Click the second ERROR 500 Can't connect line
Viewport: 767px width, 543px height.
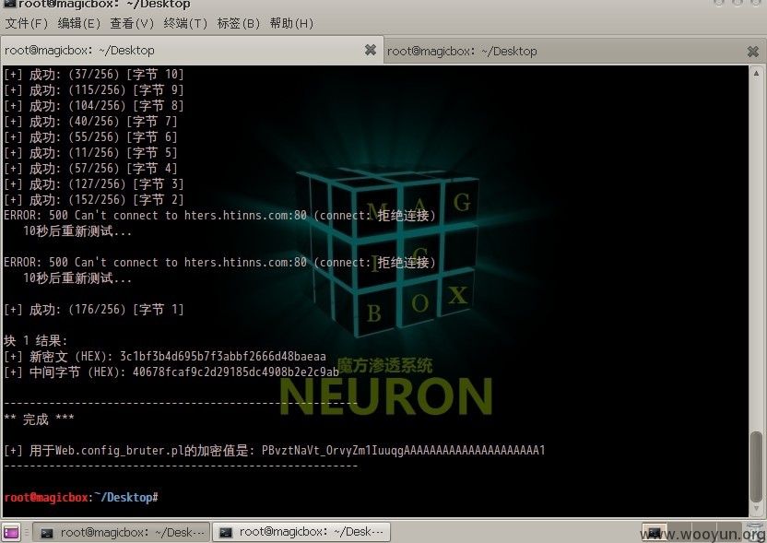219,262
